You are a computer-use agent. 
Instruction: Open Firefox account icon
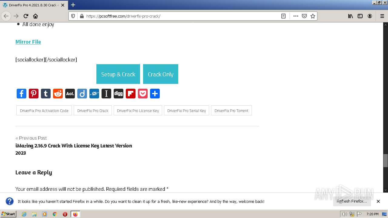click(370, 16)
